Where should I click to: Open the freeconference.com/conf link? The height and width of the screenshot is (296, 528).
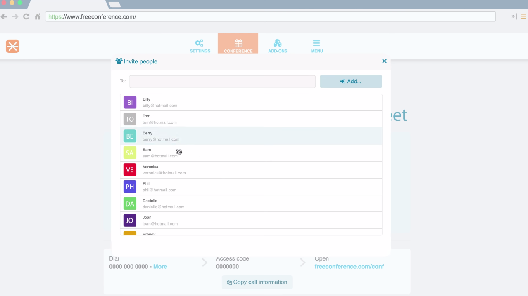coord(349,267)
